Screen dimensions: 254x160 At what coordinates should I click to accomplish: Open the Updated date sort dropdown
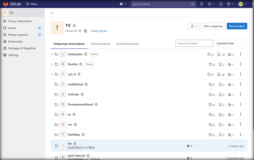(230, 43)
